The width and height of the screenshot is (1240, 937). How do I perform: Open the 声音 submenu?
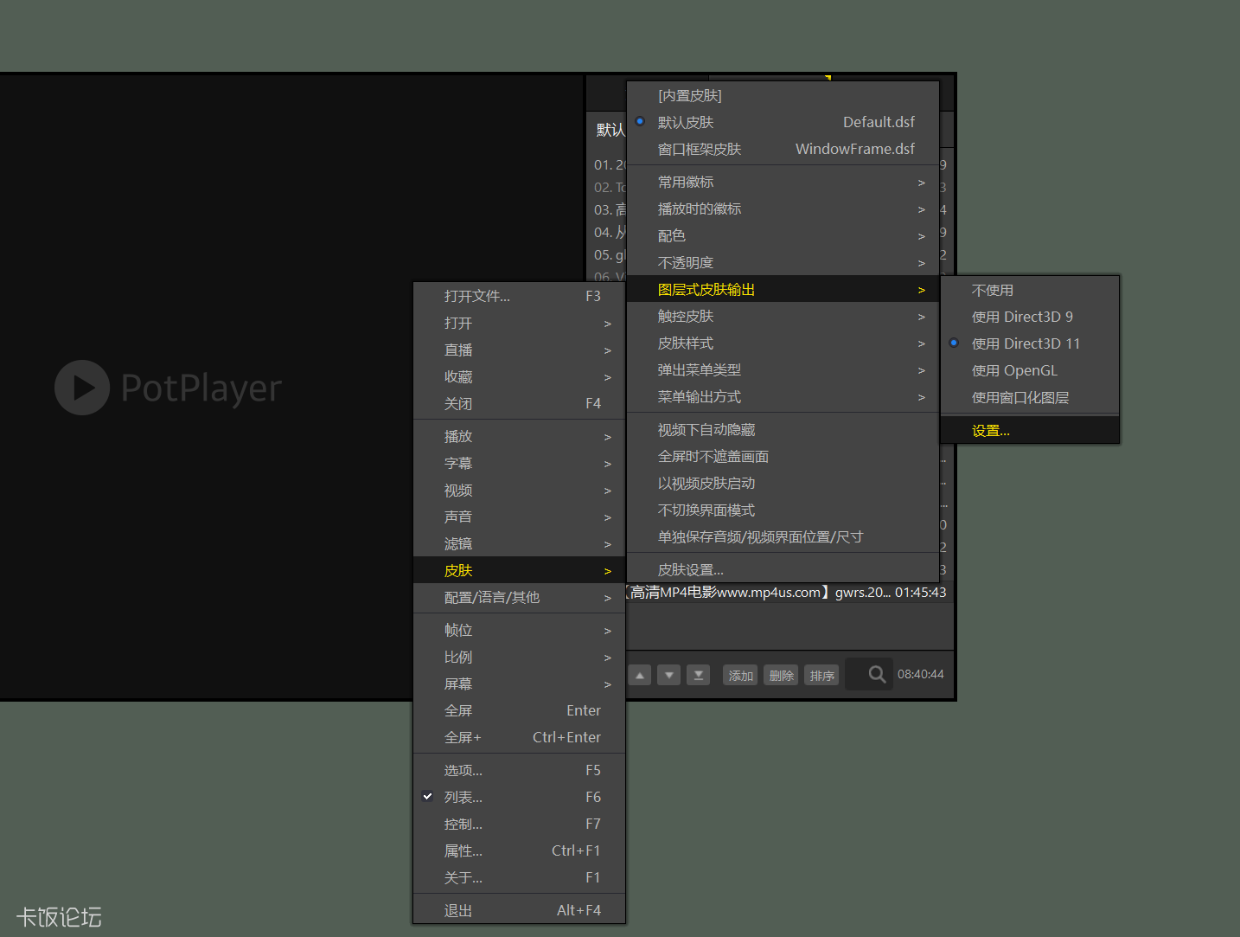pyautogui.click(x=519, y=517)
